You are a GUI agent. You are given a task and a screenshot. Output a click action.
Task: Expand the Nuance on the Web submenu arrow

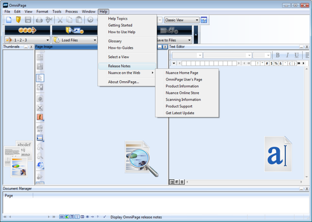pos(152,73)
